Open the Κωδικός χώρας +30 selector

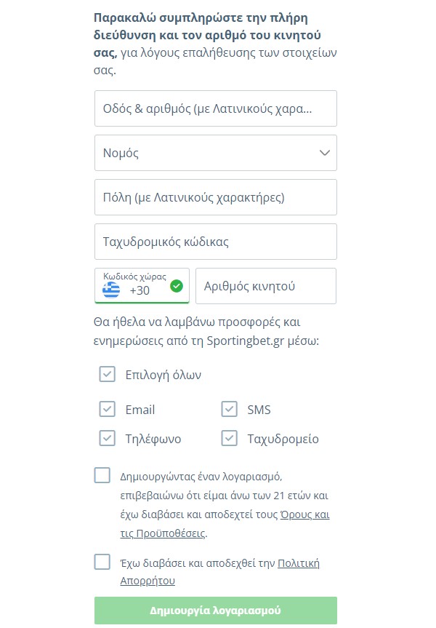[142, 286]
